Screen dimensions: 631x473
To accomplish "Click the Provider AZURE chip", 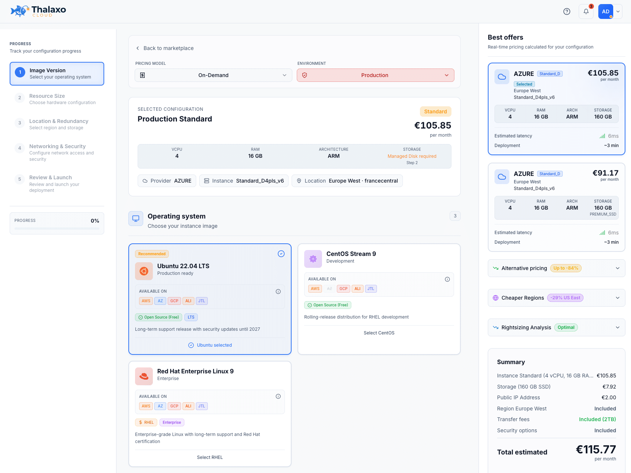I will pyautogui.click(x=167, y=181).
